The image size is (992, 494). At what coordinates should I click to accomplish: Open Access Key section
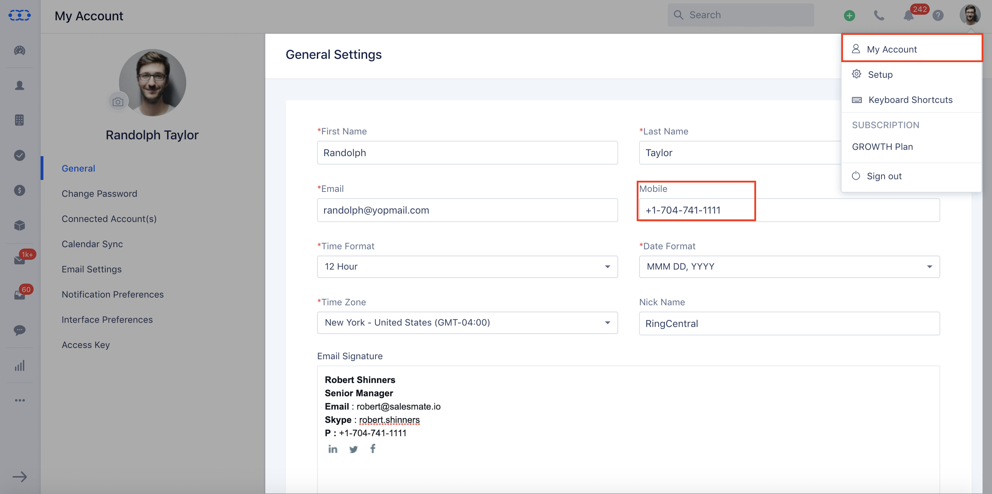pyautogui.click(x=86, y=345)
